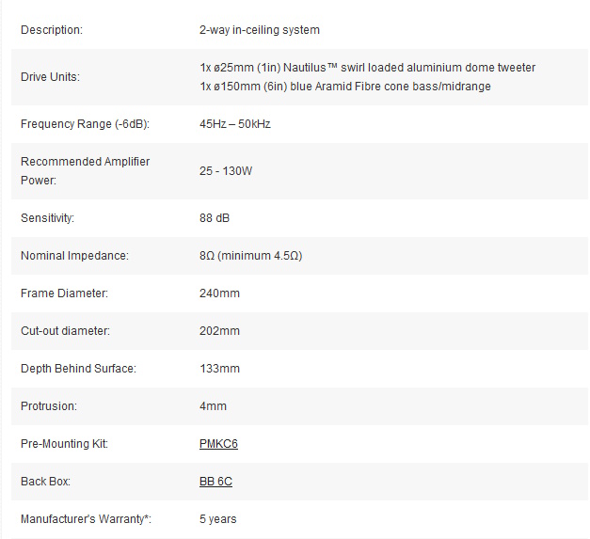Click the "Drive Units:" label
This screenshot has width=590, height=539.
(x=50, y=77)
